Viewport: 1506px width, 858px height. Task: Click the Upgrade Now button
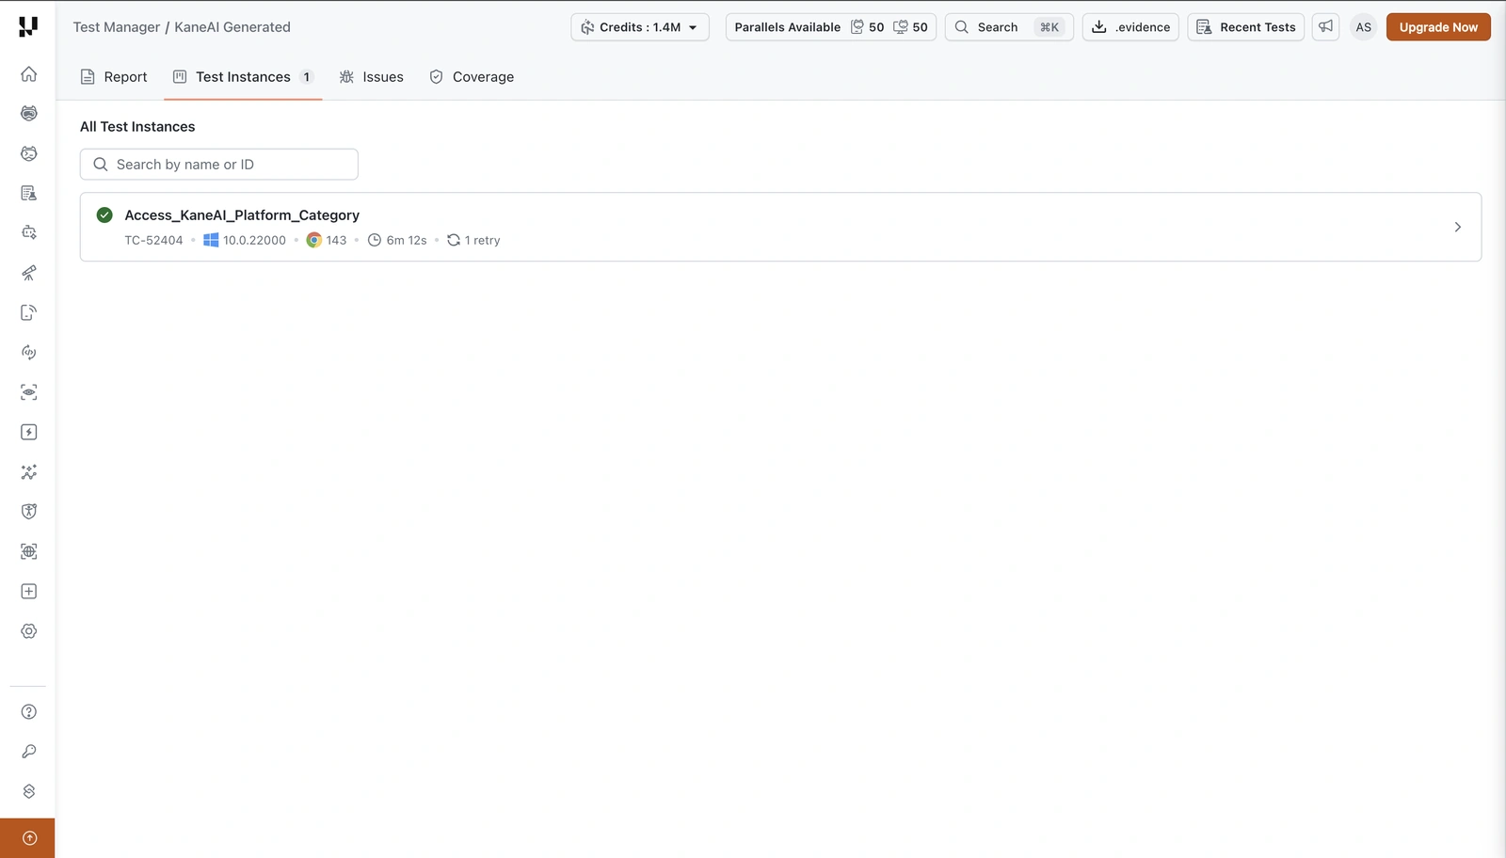[1438, 27]
